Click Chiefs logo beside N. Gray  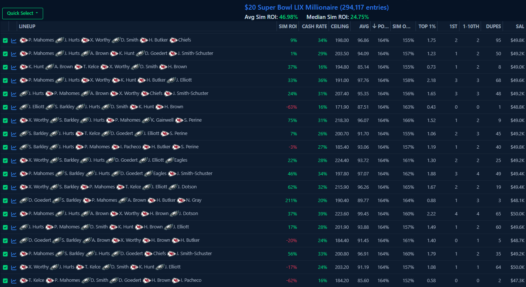point(181,200)
